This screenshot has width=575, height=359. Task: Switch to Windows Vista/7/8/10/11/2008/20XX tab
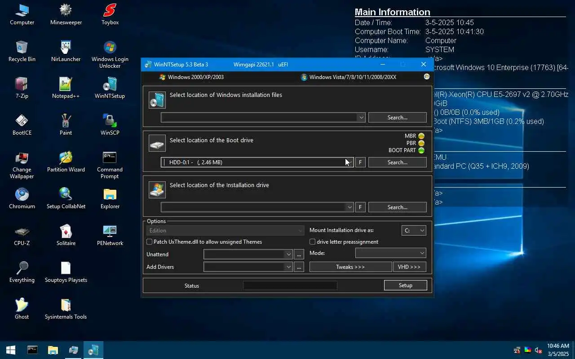[349, 77]
